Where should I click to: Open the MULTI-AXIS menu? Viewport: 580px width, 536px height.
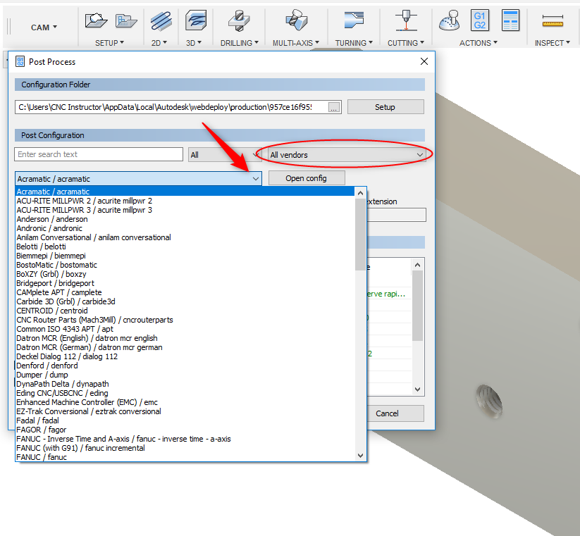pyautogui.click(x=296, y=43)
